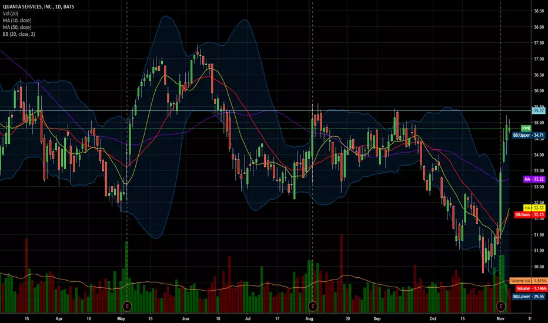548x323 pixels.
Task: Open the August earnings 'E' marker
Action: pyautogui.click(x=312, y=307)
